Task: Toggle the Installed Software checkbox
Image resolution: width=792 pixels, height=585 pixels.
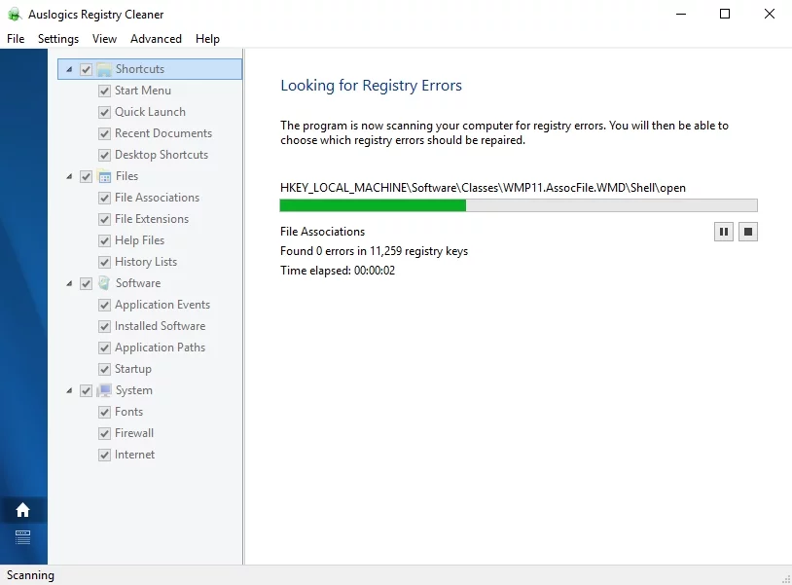Action: 104,326
